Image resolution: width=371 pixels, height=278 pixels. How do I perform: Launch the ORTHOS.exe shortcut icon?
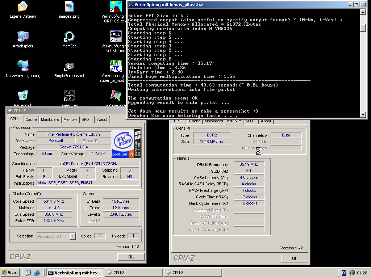pos(116,7)
